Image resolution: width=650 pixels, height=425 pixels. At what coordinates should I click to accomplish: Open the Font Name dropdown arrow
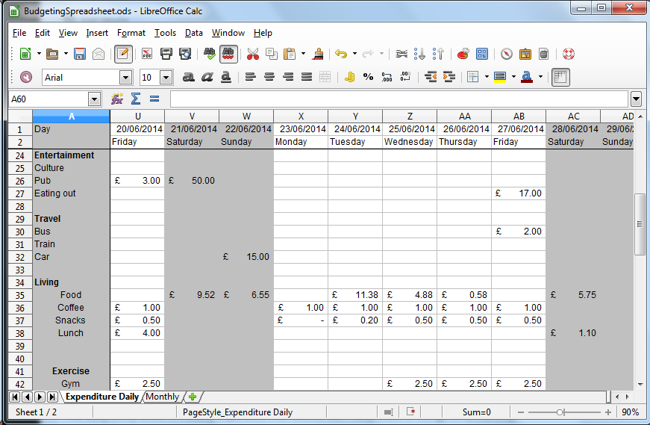point(125,78)
